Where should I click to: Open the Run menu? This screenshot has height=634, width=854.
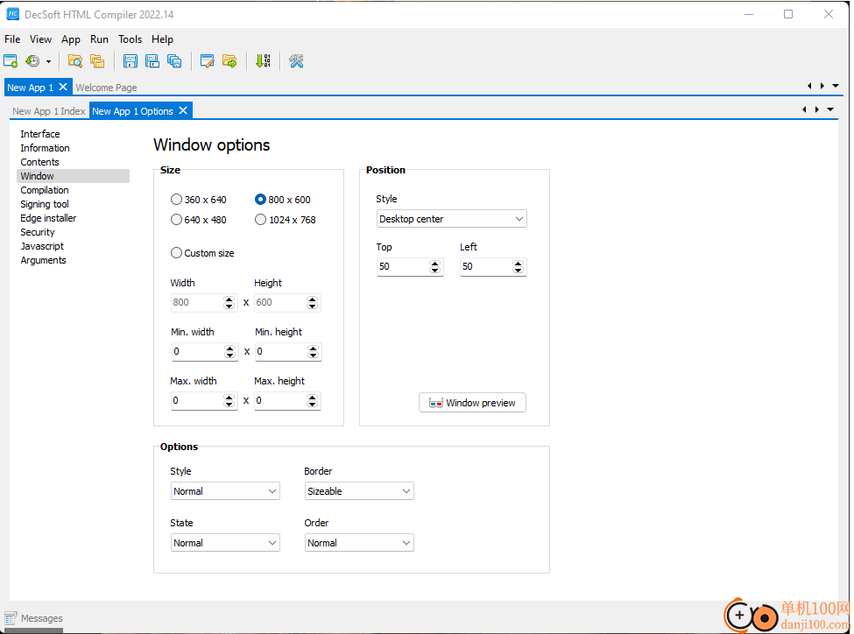pos(99,39)
